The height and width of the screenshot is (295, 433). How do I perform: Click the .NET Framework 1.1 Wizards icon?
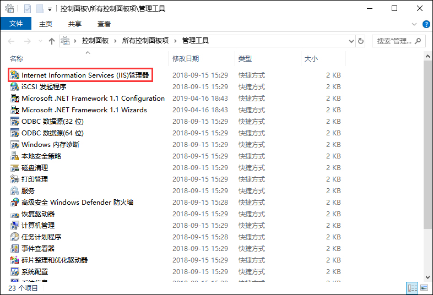(15, 110)
